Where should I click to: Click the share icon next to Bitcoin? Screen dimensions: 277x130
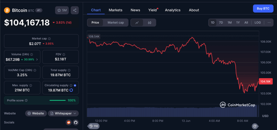75,10
